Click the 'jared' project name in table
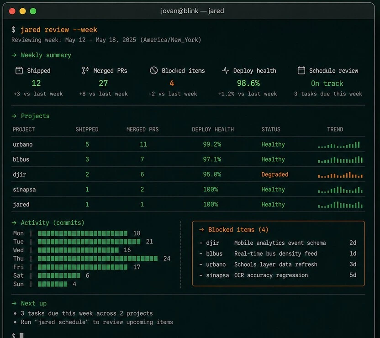 tap(21, 205)
